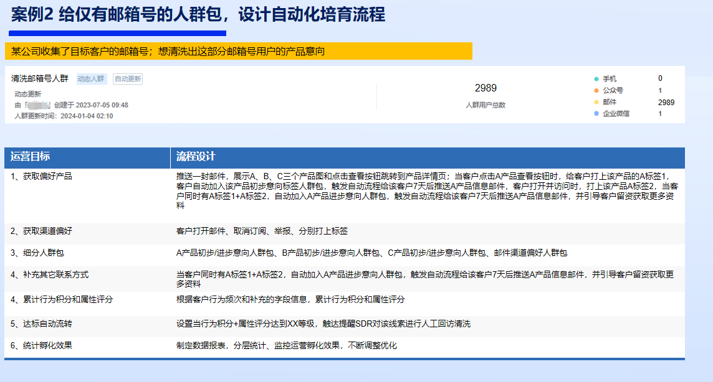Select row 3、细分人群包

point(345,256)
